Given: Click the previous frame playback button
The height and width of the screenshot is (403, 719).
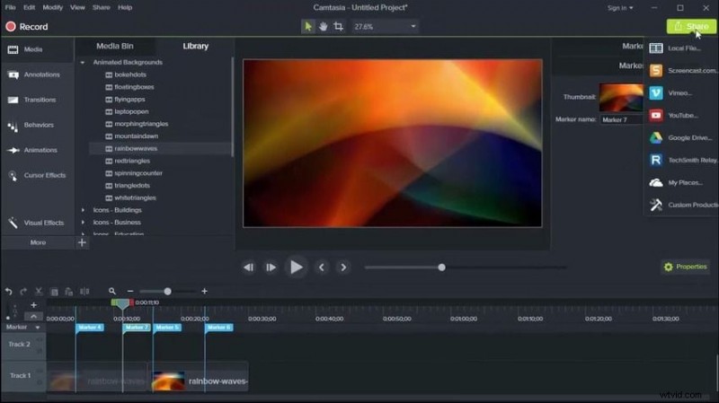Looking at the screenshot, I should (249, 267).
